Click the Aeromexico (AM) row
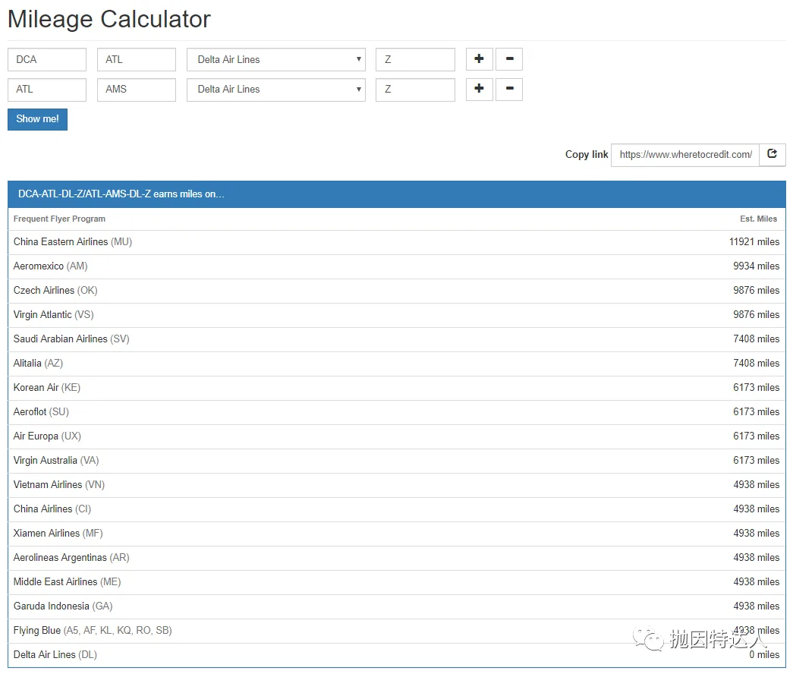Image resolution: width=793 pixels, height=674 pixels. [x=396, y=266]
